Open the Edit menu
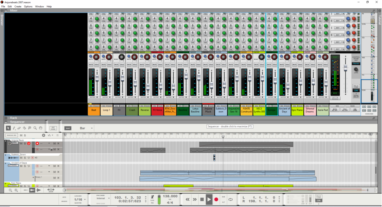Image resolution: width=382 pixels, height=207 pixels. coord(10,6)
